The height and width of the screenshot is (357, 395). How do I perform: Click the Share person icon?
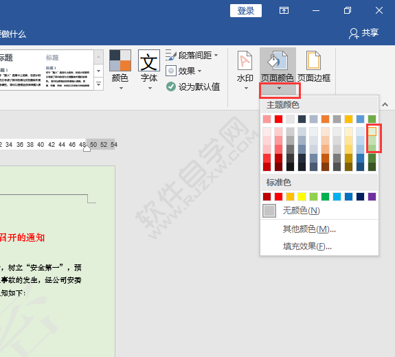point(353,33)
